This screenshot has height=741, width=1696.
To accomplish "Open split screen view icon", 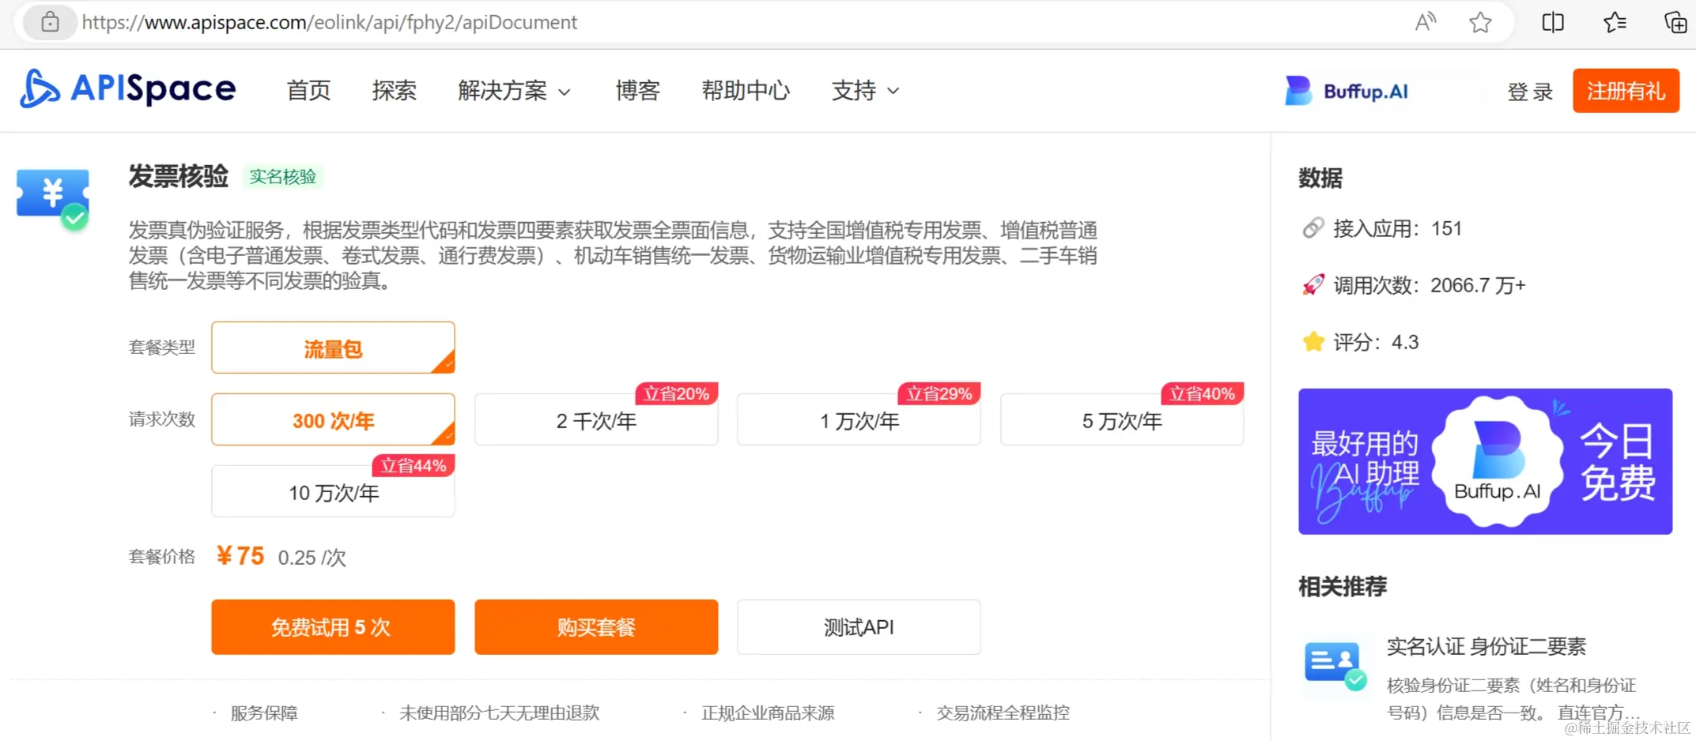I will pos(1553,22).
